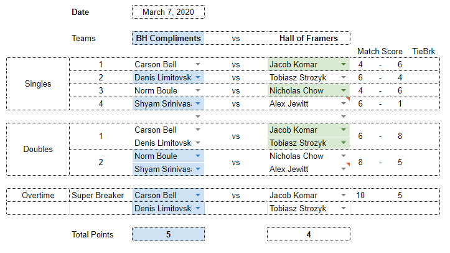Select the Hall of Framers team cell

pyautogui.click(x=309, y=38)
